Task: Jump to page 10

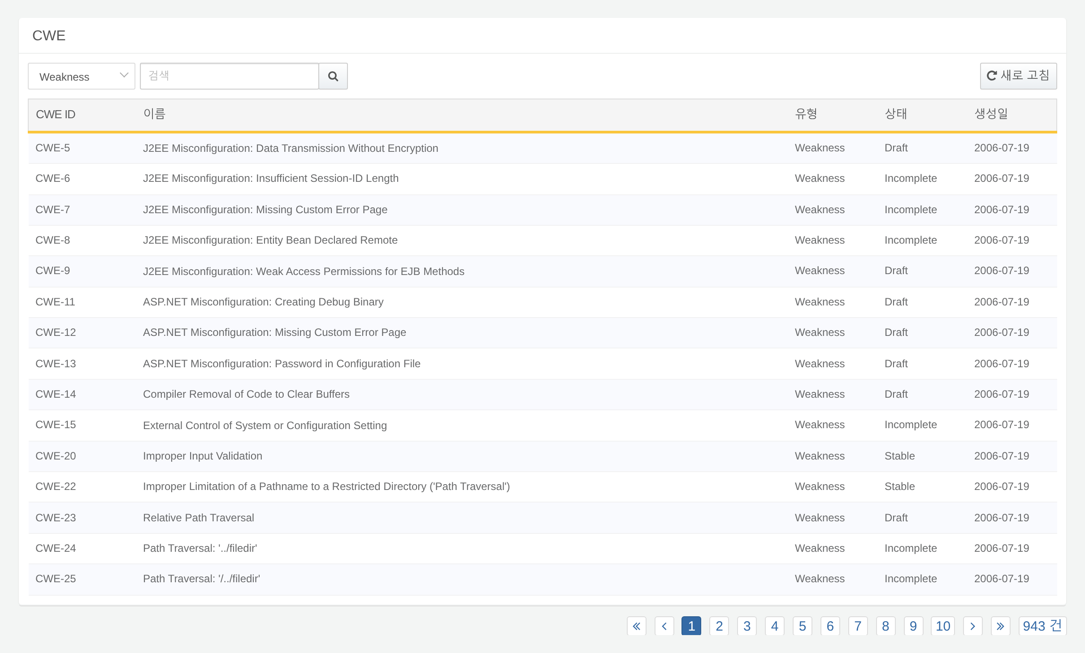Action: (943, 626)
